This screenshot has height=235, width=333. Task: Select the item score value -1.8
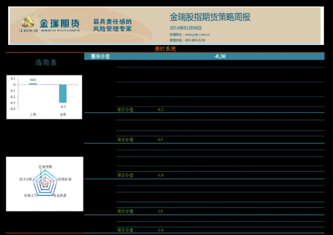[x=160, y=175]
